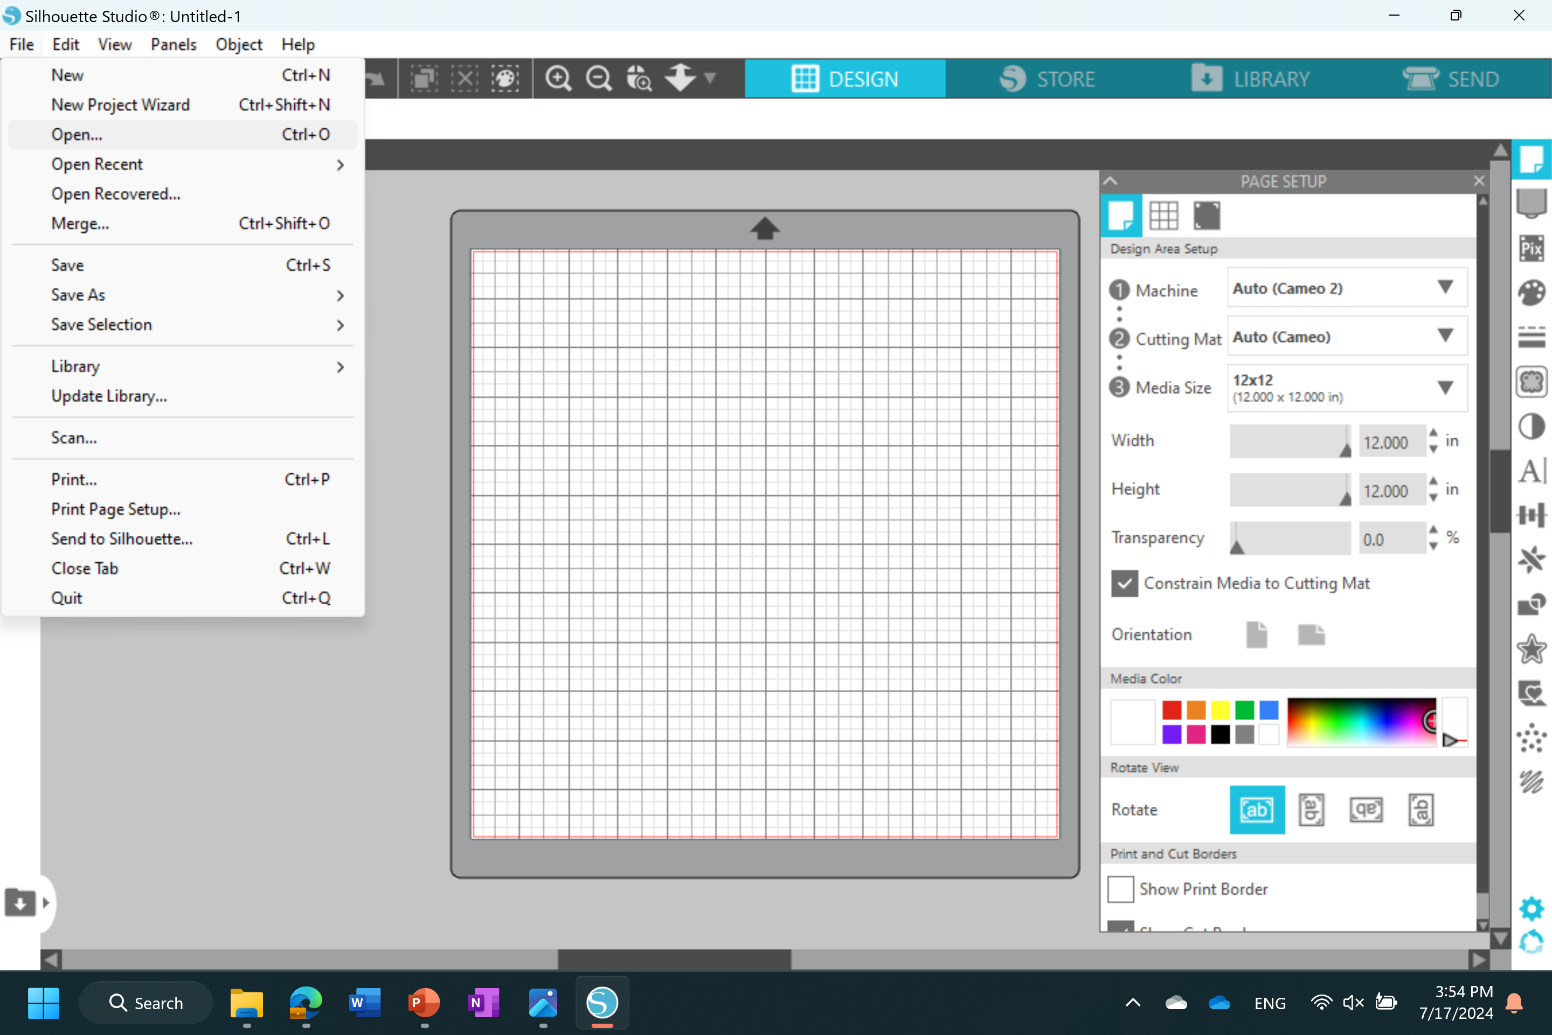Open the Preferences gear icon
The height and width of the screenshot is (1035, 1552).
pyautogui.click(x=1531, y=909)
